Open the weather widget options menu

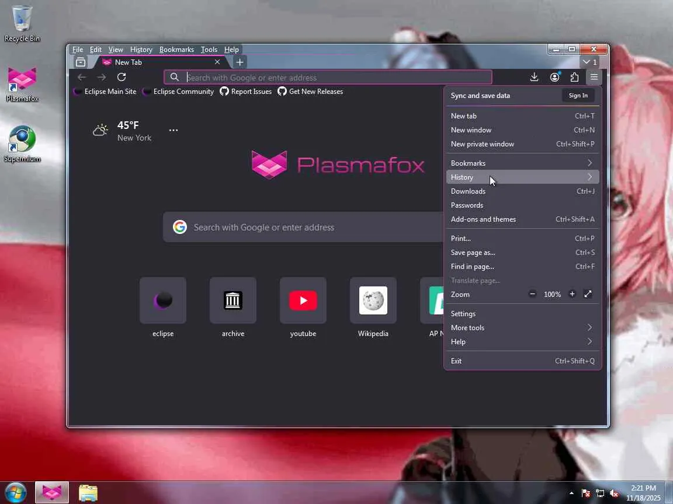coord(174,130)
